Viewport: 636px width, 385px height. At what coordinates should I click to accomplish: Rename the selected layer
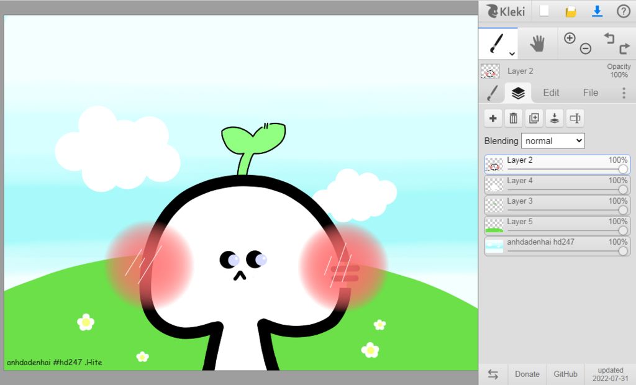(575, 119)
